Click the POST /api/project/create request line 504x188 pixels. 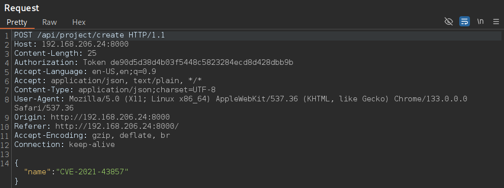(90, 35)
